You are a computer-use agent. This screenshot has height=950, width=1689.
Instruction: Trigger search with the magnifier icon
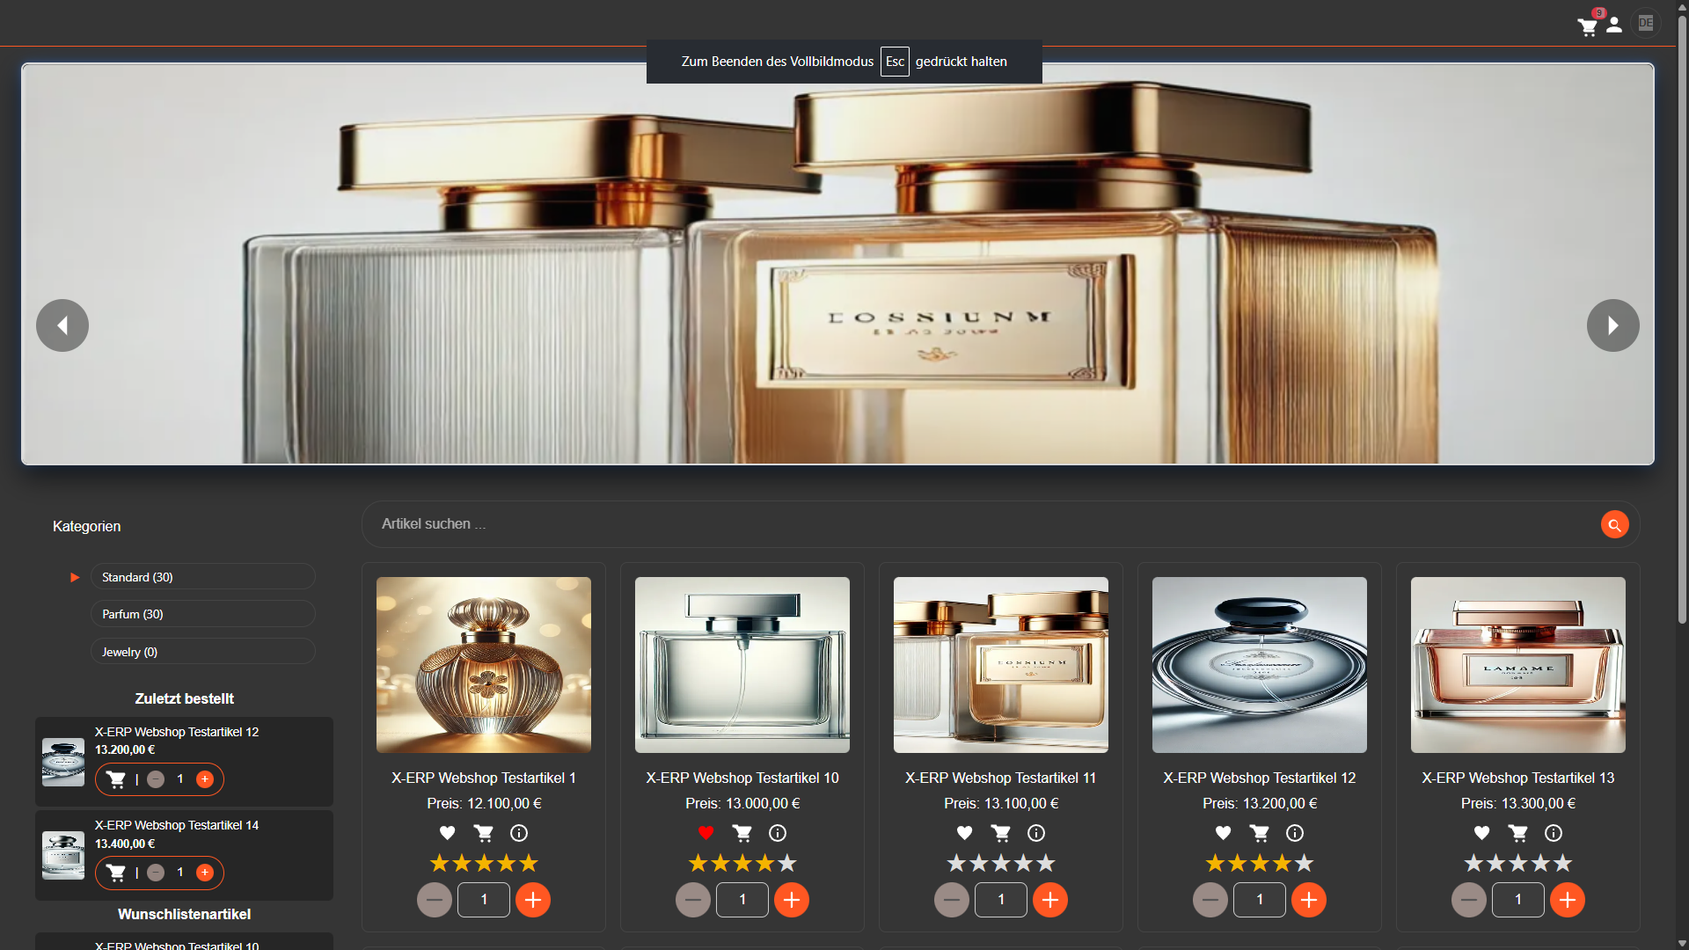[x=1614, y=523]
